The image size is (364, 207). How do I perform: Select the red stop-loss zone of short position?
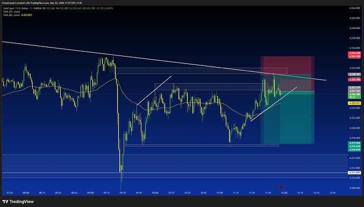288,65
